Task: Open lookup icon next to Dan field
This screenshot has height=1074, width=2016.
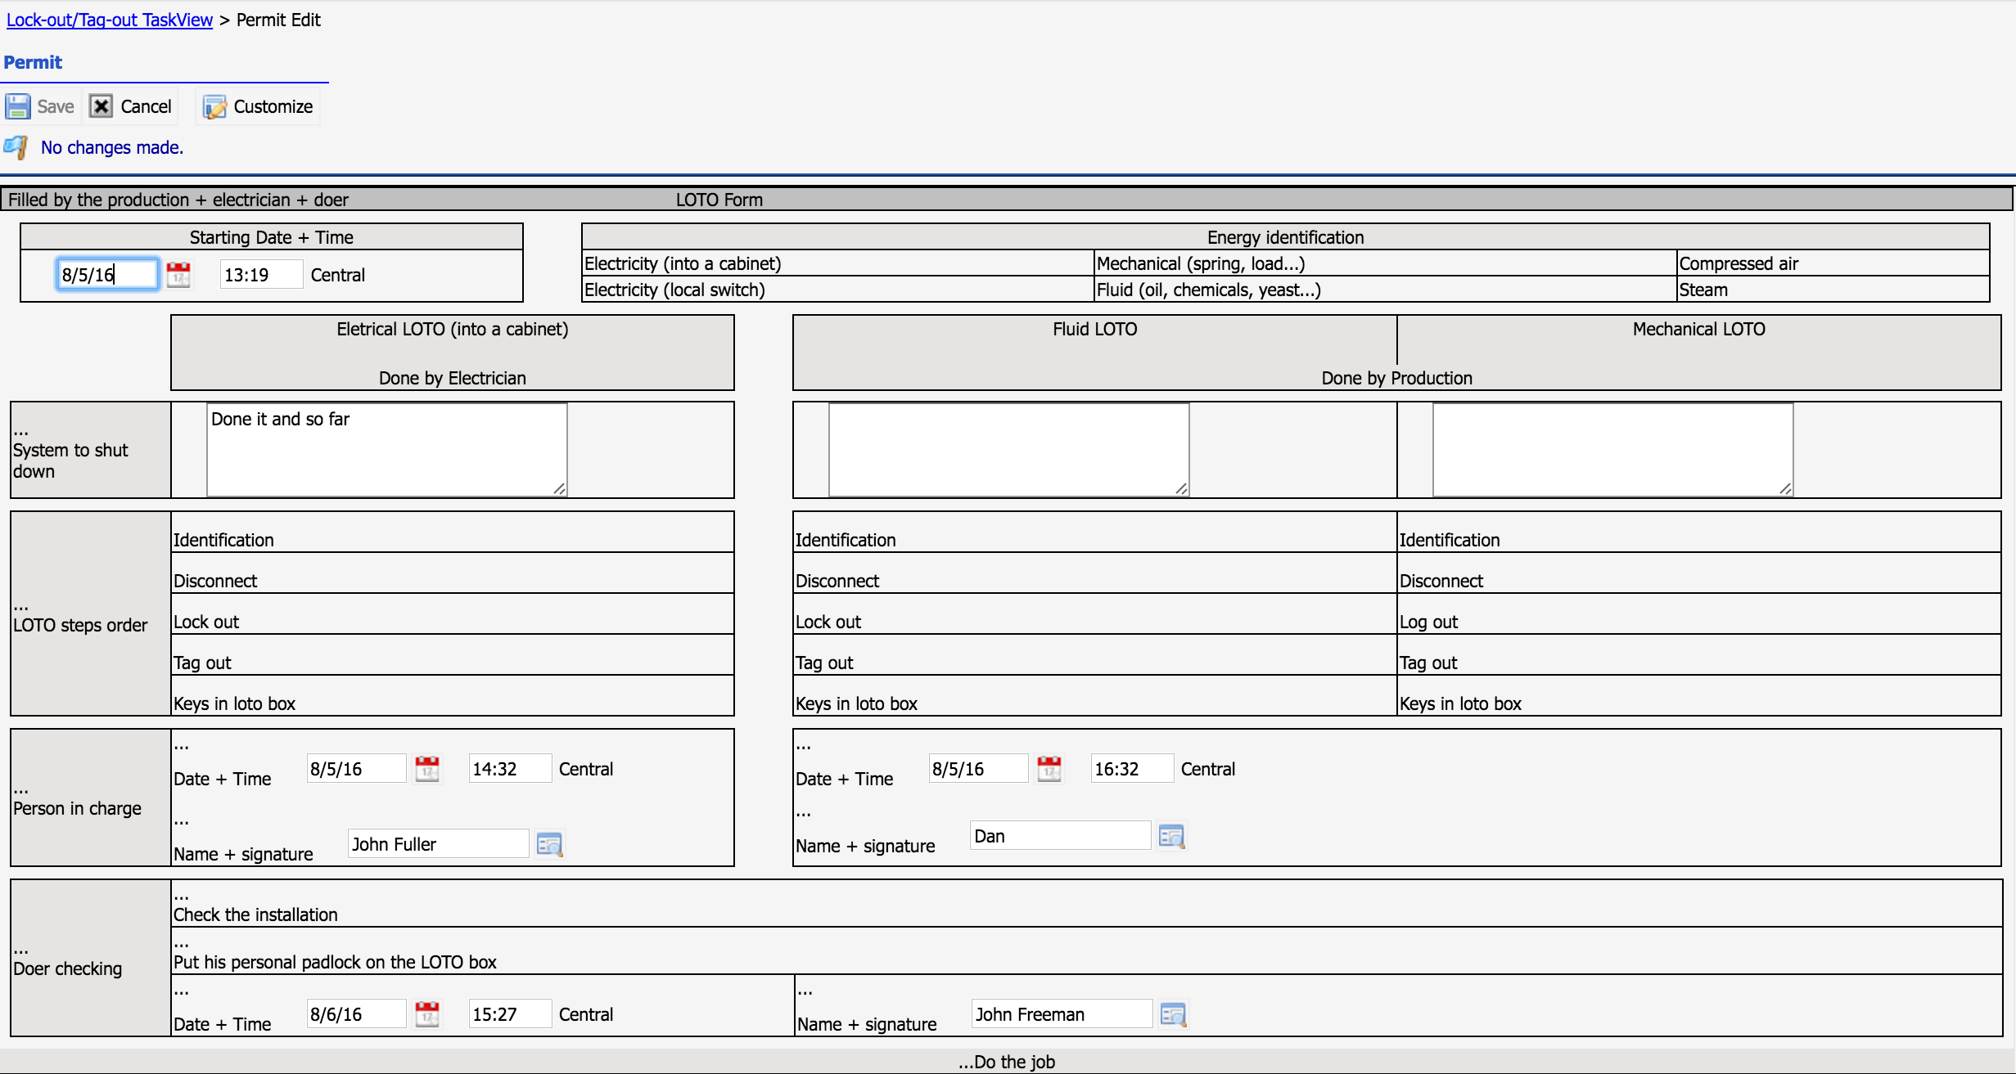Action: pyautogui.click(x=1171, y=836)
